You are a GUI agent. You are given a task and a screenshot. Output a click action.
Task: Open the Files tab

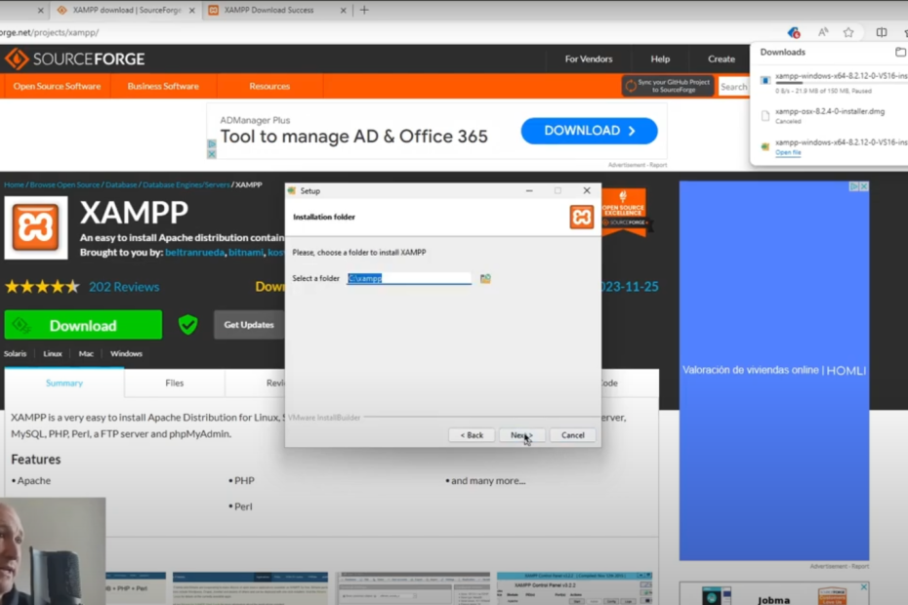(x=175, y=383)
